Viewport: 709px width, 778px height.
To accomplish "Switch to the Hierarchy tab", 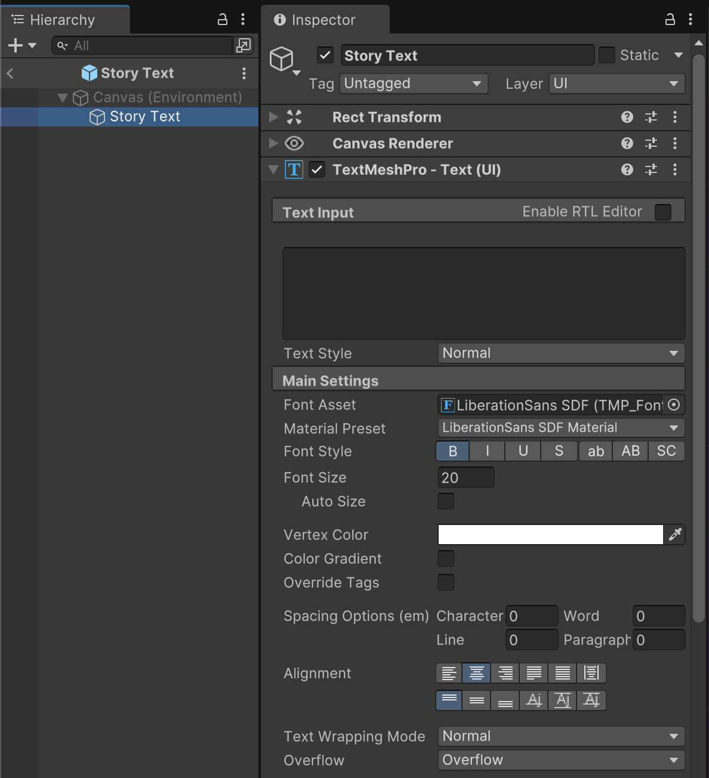I will click(x=62, y=20).
